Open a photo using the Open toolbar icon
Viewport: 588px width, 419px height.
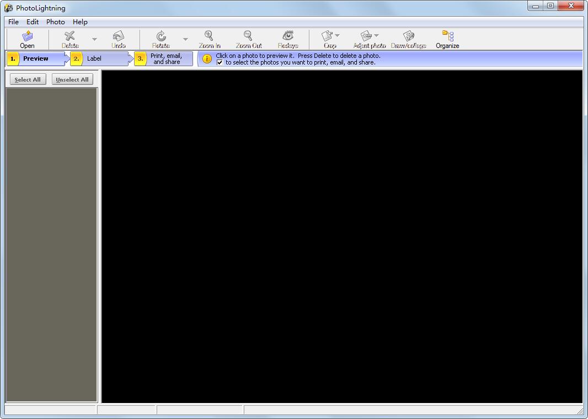26,39
